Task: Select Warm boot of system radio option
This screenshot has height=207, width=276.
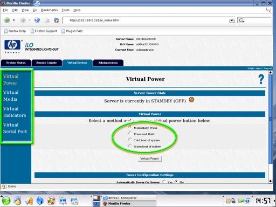Action: pyautogui.click(x=130, y=146)
